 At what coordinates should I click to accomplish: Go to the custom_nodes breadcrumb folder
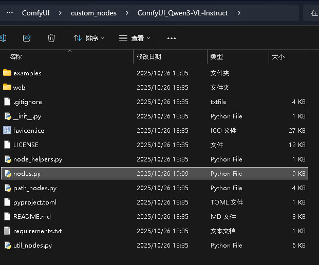(x=93, y=13)
